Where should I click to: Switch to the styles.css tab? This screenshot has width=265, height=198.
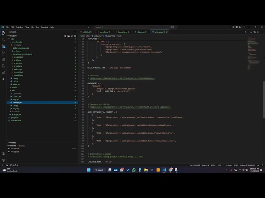pos(141,32)
